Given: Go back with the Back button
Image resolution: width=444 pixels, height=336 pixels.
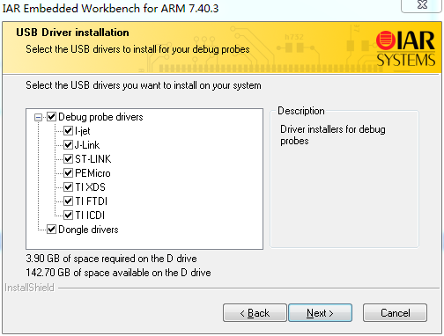Looking at the screenshot, I should click(255, 313).
